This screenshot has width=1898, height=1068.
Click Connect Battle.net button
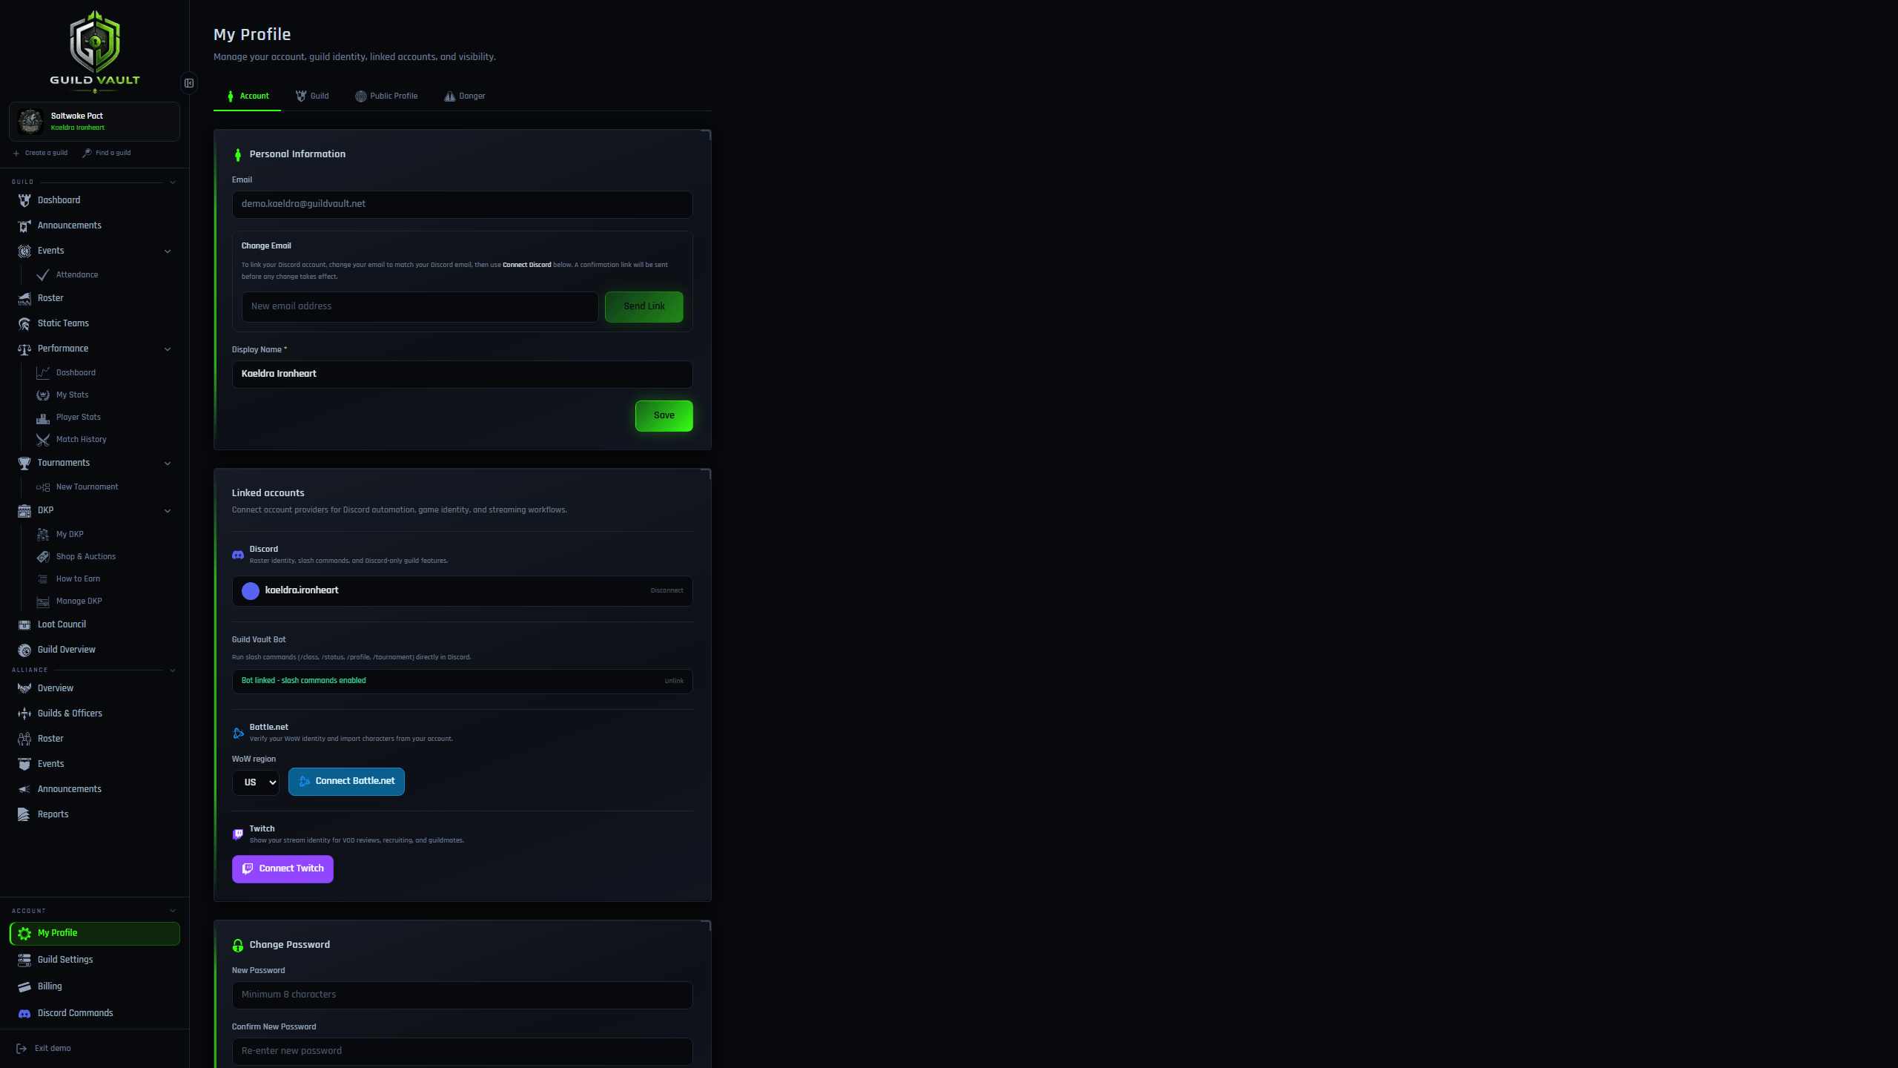coord(346,781)
